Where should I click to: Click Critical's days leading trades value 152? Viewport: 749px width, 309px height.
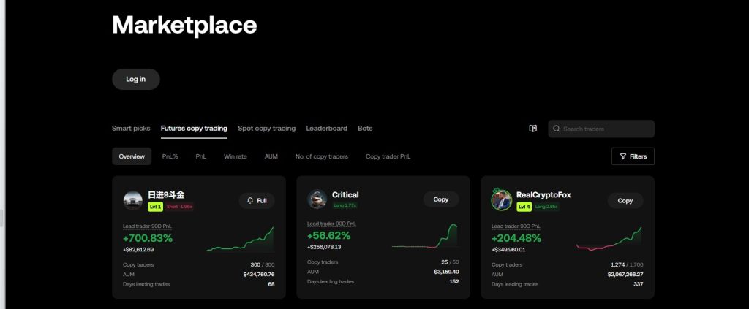pos(453,281)
